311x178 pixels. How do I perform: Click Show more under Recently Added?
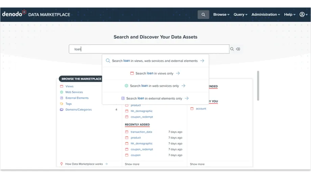point(132,164)
